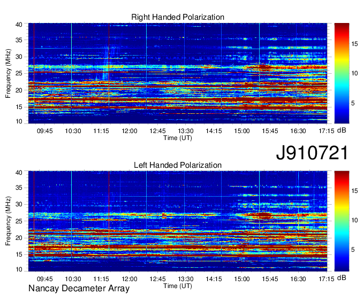
Task: Click the 5 dB tick on Right Handed colorbar
Action: (x=353, y=103)
